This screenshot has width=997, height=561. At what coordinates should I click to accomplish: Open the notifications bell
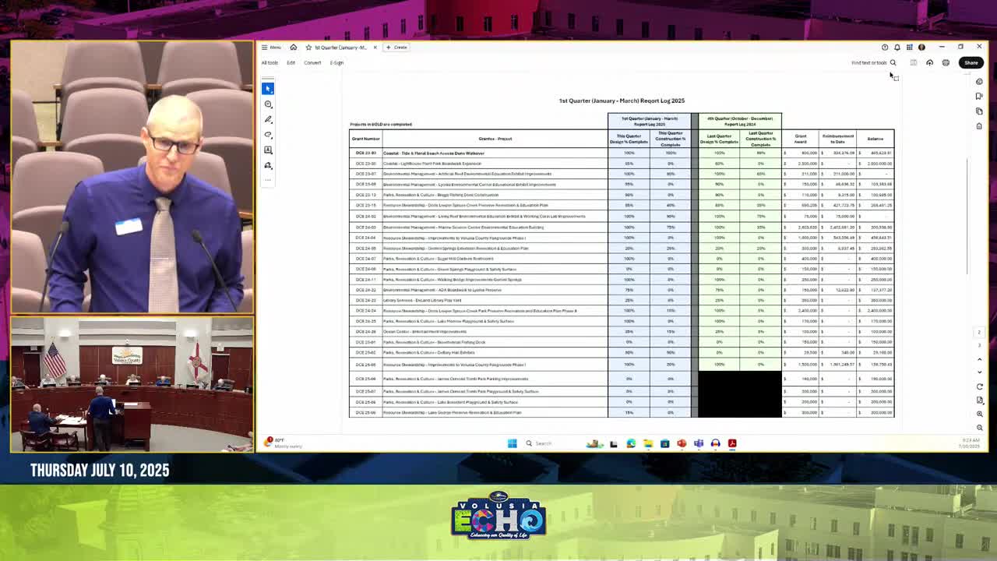coord(897,47)
